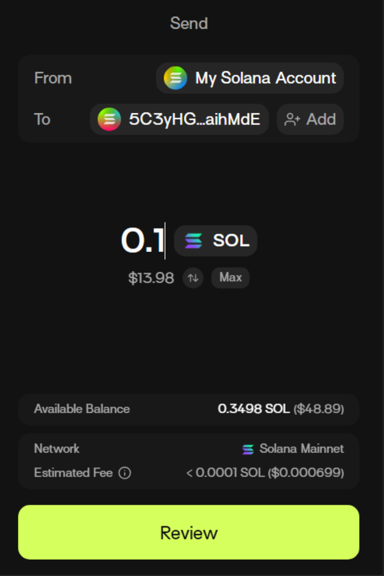
Task: Click the 0.3498 SOL available balance value
Action: pos(253,409)
